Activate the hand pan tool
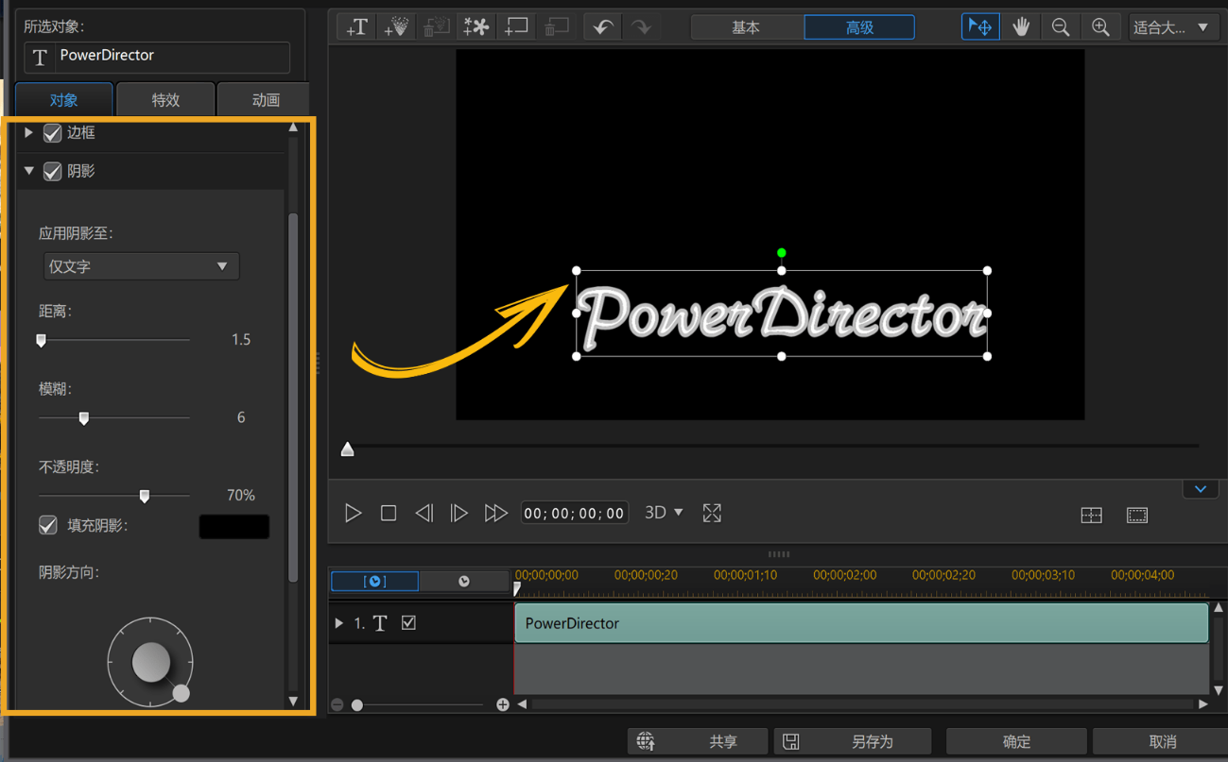The width and height of the screenshot is (1228, 762). point(1021,27)
